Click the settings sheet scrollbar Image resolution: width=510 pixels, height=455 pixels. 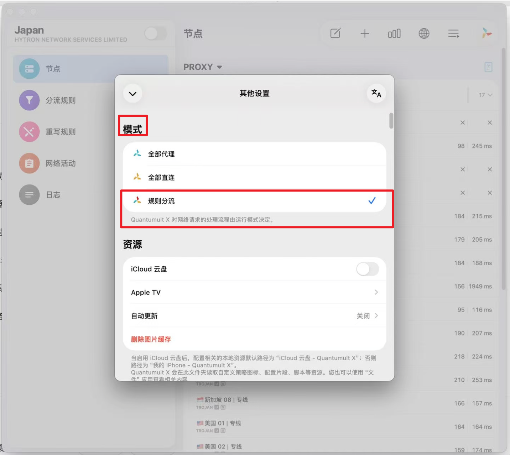point(391,121)
